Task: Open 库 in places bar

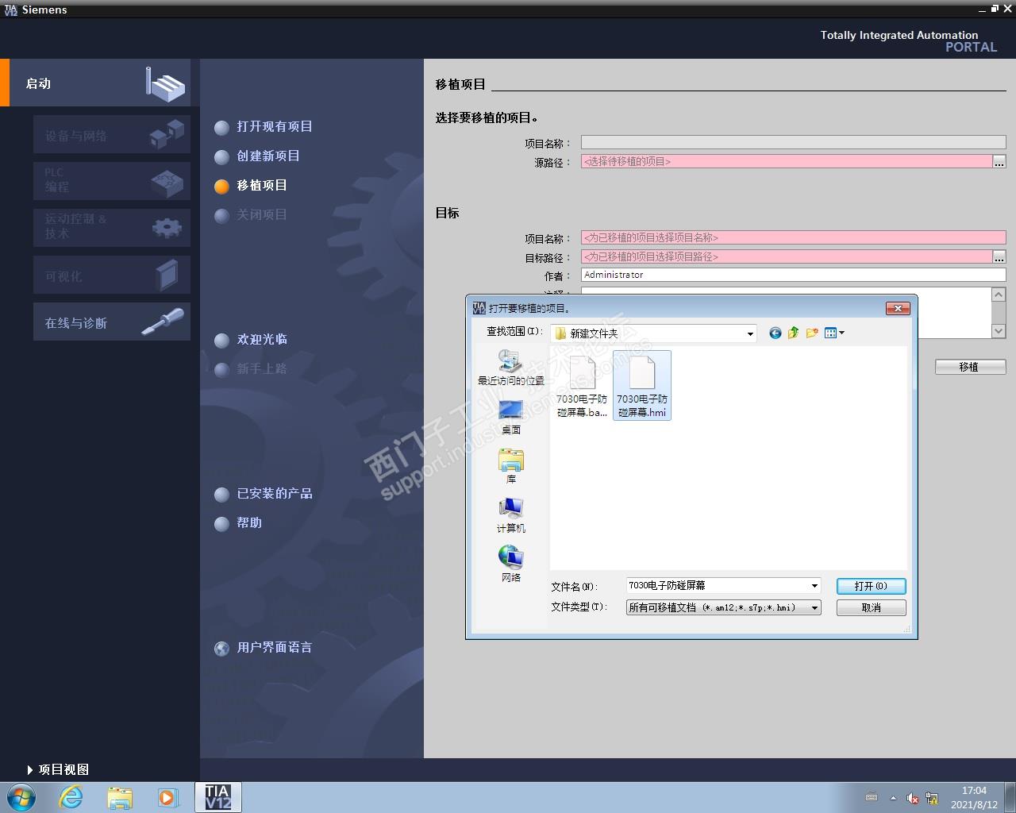Action: [511, 467]
